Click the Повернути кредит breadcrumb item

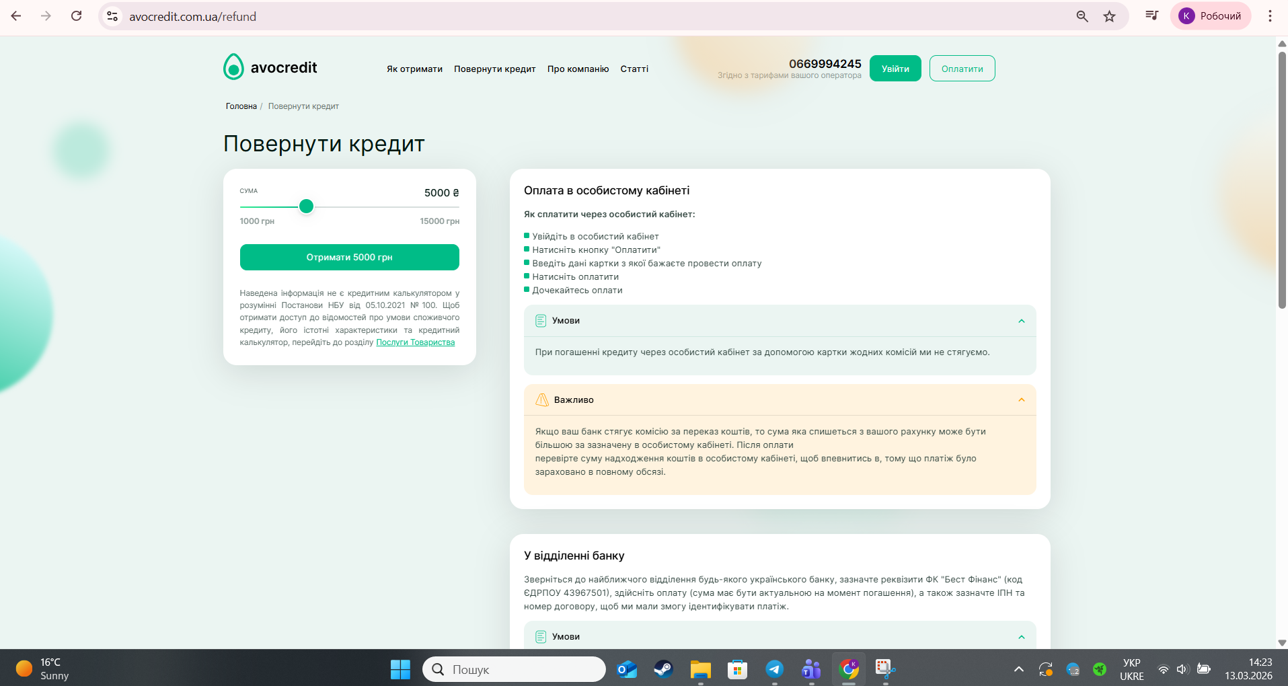303,106
